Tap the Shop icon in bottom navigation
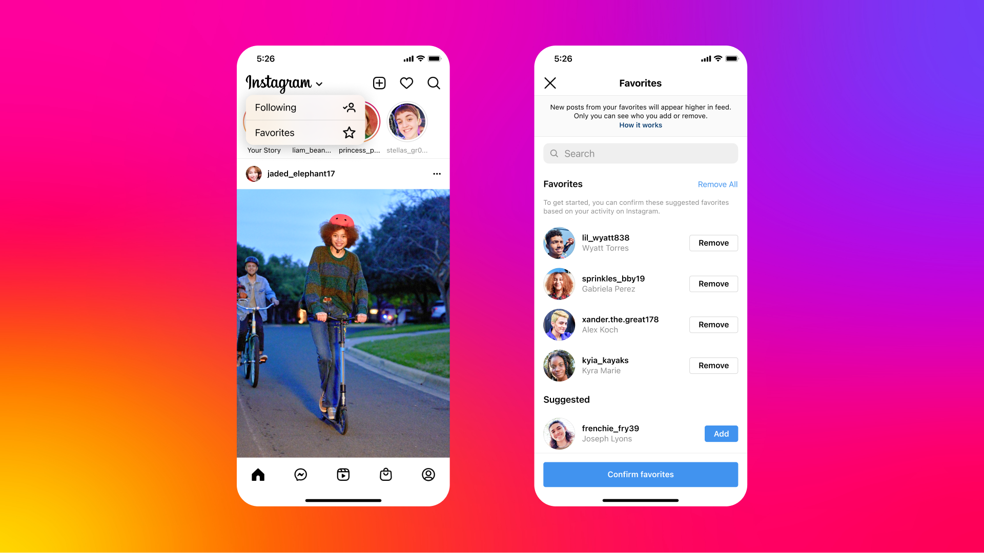Image resolution: width=984 pixels, height=553 pixels. click(x=386, y=474)
